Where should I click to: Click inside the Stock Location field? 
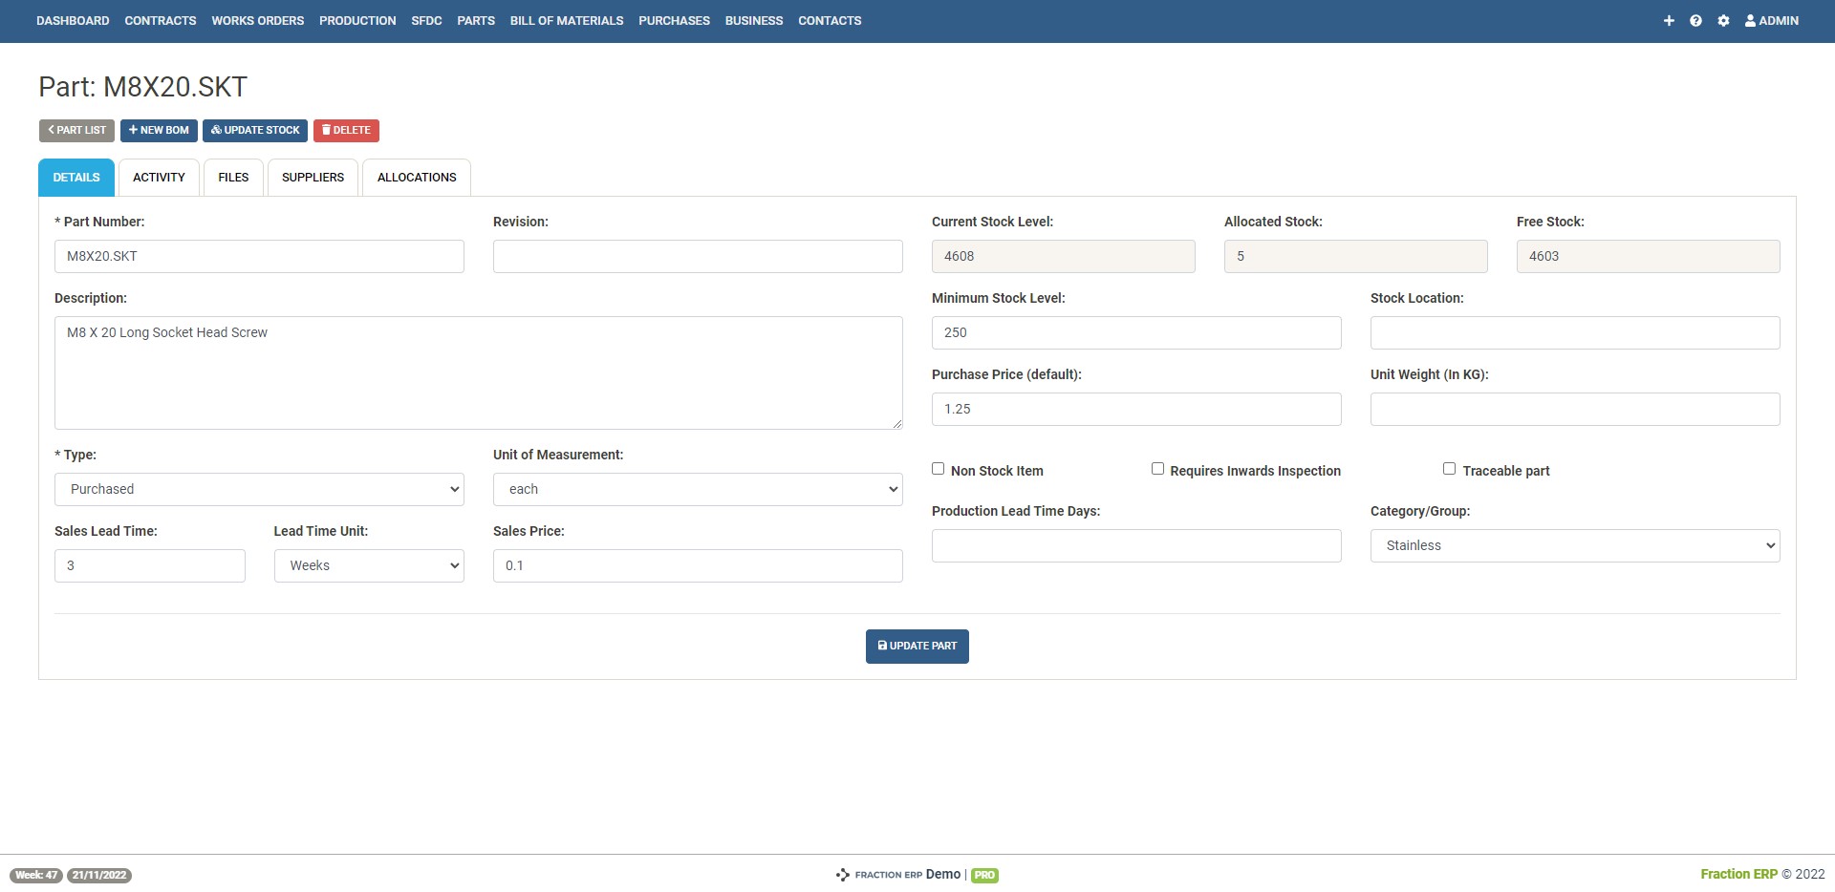point(1574,332)
